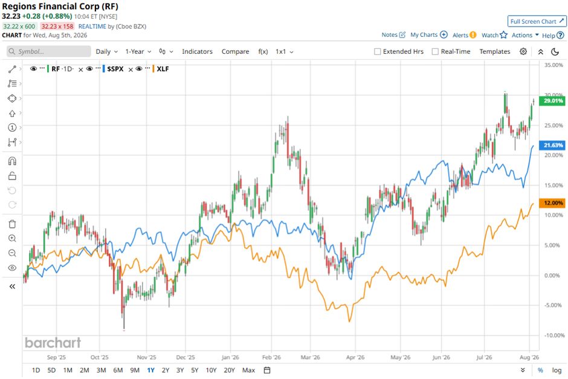Screen dimensions: 568x379
Task: Open $SPX series options ellipsis
Action: [98, 68]
